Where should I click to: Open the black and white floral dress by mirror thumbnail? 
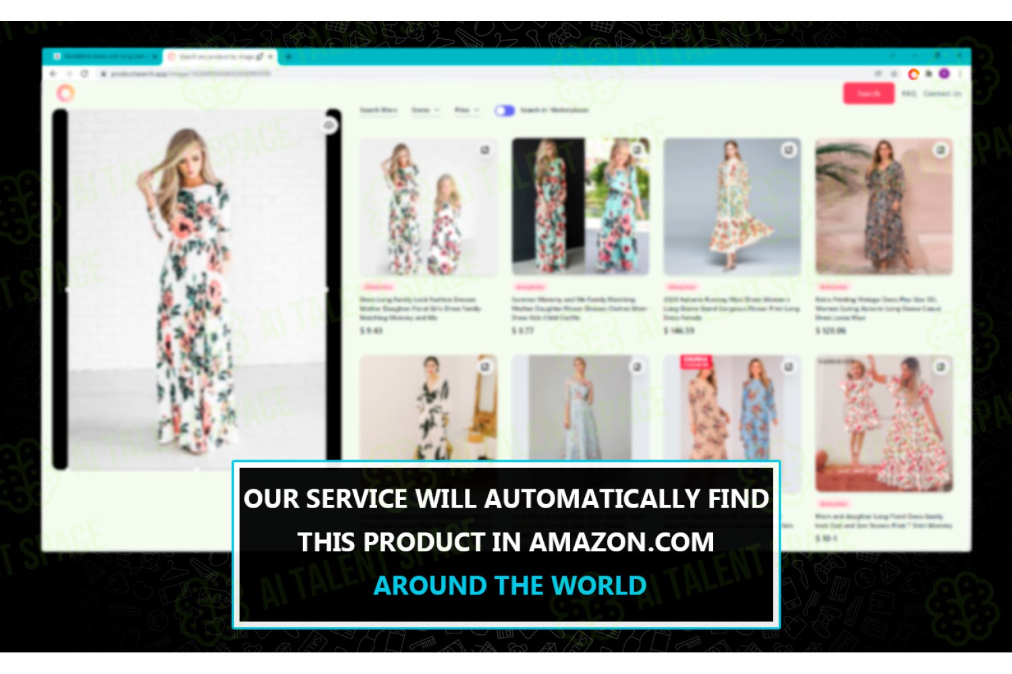coord(428,408)
